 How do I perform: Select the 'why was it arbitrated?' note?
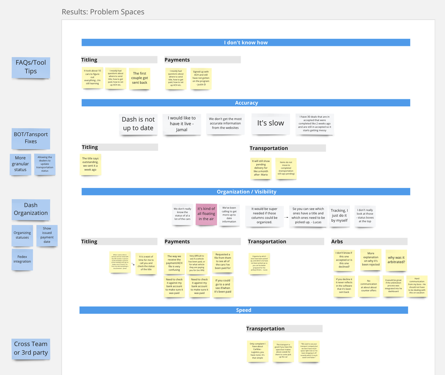coord(396,260)
